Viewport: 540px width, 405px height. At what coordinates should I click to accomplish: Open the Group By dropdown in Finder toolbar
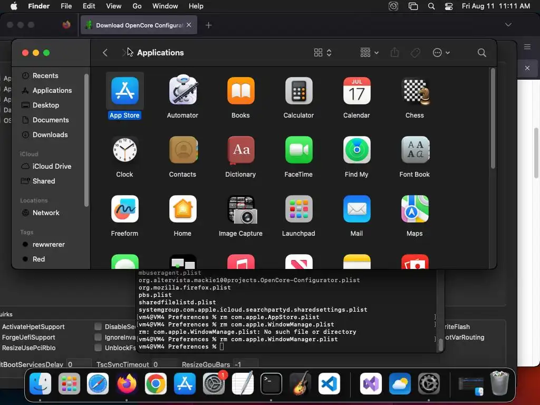(x=369, y=53)
